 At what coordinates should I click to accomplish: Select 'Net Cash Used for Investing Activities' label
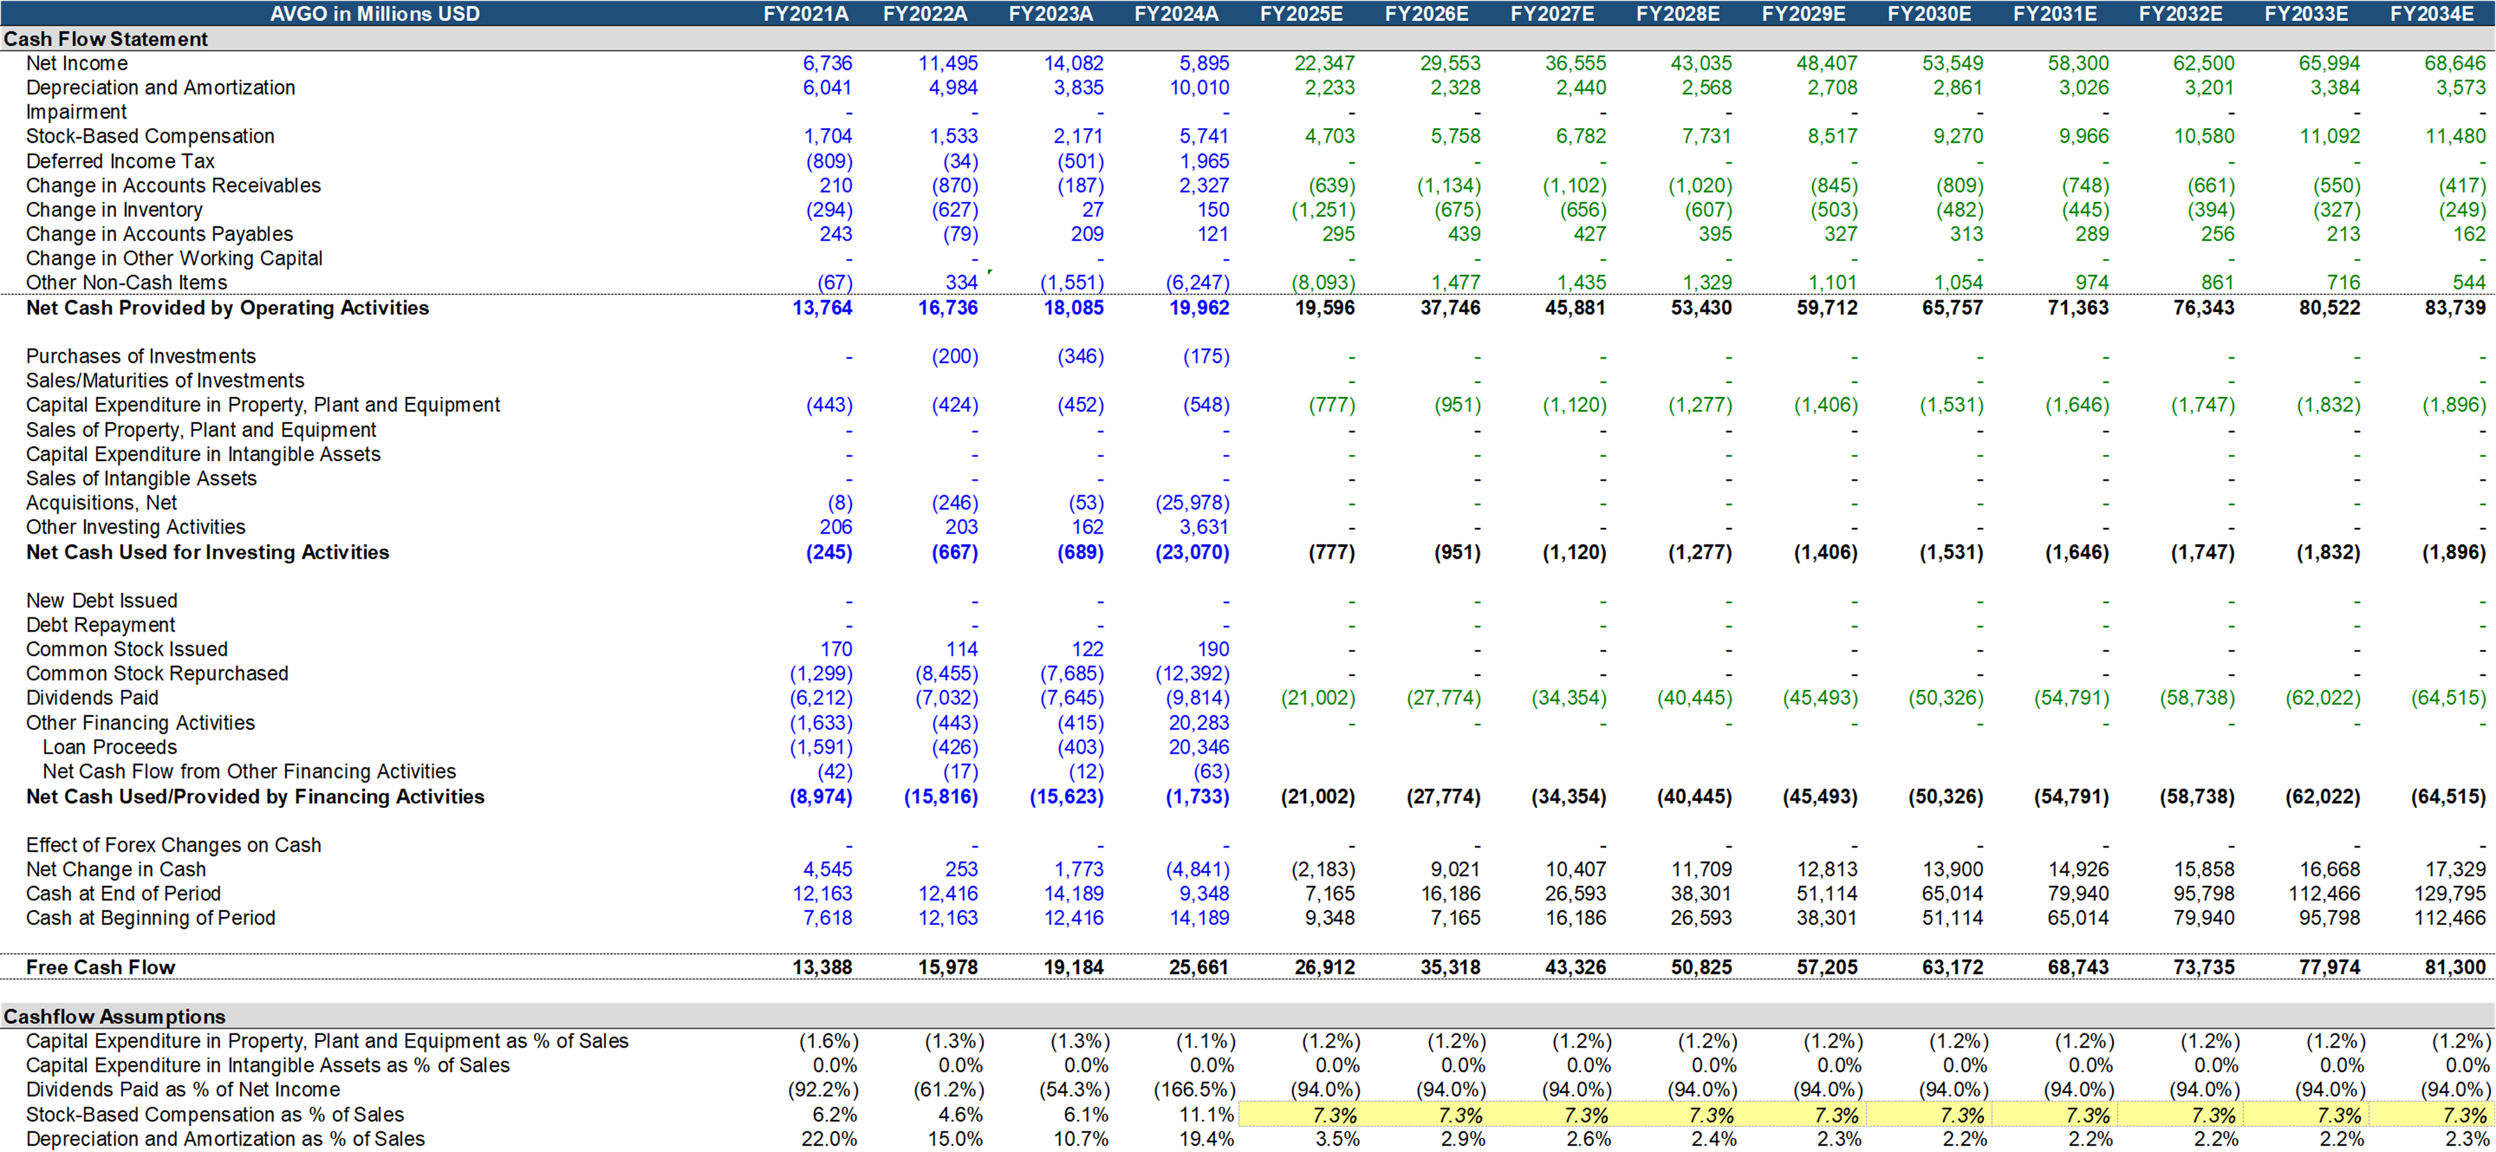coord(208,552)
